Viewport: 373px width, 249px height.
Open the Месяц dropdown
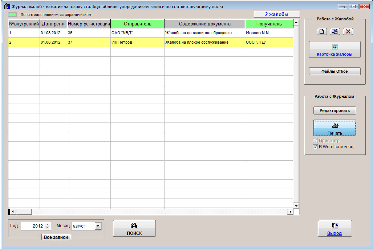(98, 226)
